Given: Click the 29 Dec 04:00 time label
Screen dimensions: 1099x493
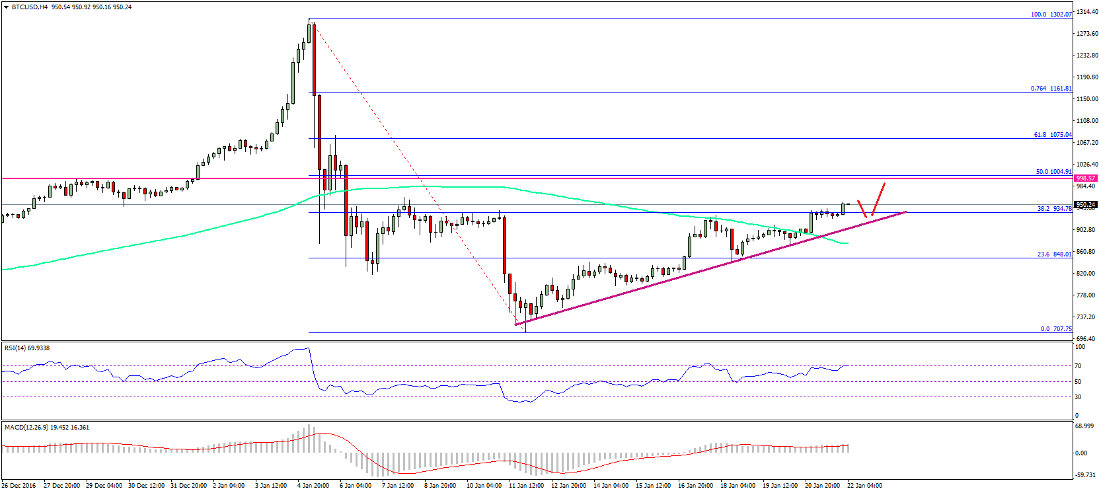Looking at the screenshot, I should click(104, 486).
